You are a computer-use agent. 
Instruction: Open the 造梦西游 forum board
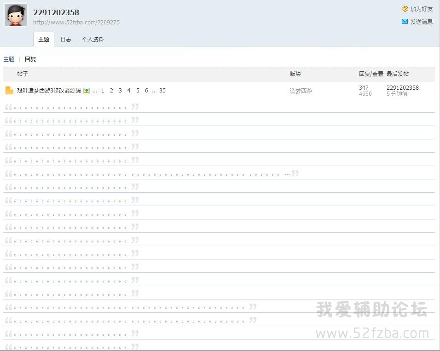click(301, 91)
